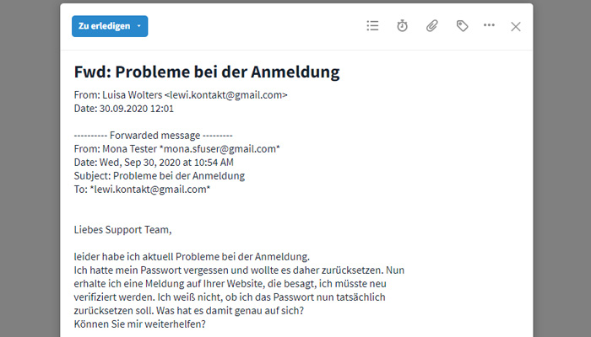Screen dimensions: 591x337
Task: Click Subject: Probleme bei der Anmeldung line
Action: (159, 175)
